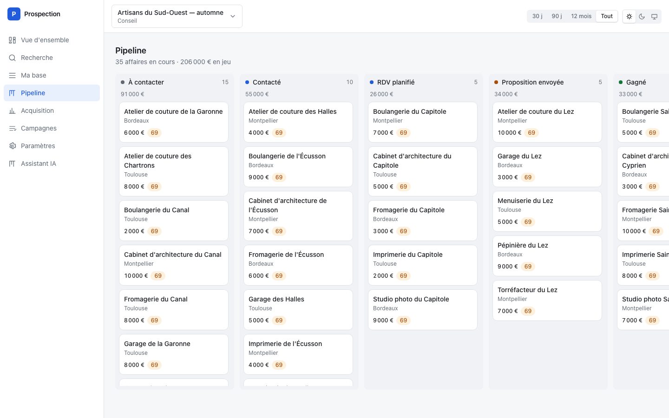This screenshot has height=418, width=669.
Task: Click the Prospection logo icon
Action: click(14, 14)
